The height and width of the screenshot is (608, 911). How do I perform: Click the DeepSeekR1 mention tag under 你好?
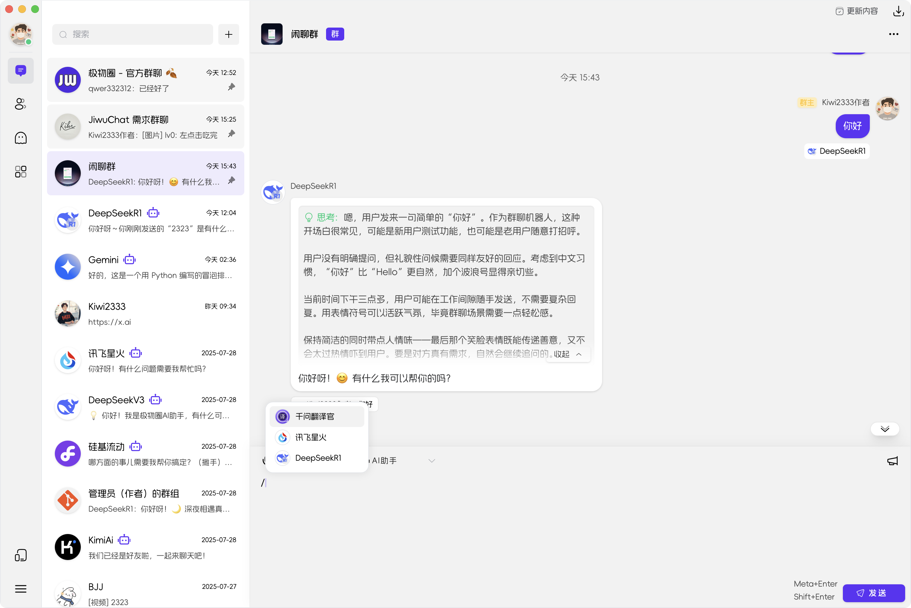(837, 151)
